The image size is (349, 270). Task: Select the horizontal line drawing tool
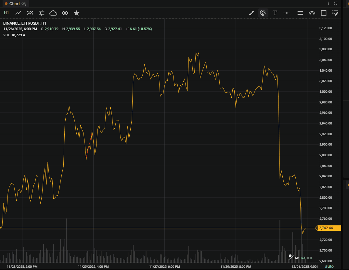287,13
